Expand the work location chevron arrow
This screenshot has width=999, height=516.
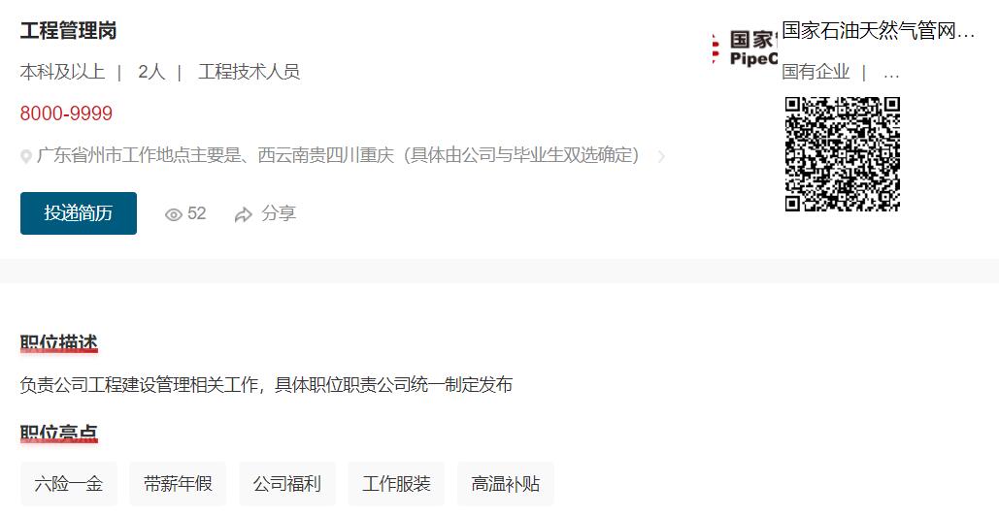click(x=661, y=156)
